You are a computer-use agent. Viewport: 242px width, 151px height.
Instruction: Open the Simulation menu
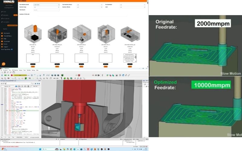(x=5, y=70)
